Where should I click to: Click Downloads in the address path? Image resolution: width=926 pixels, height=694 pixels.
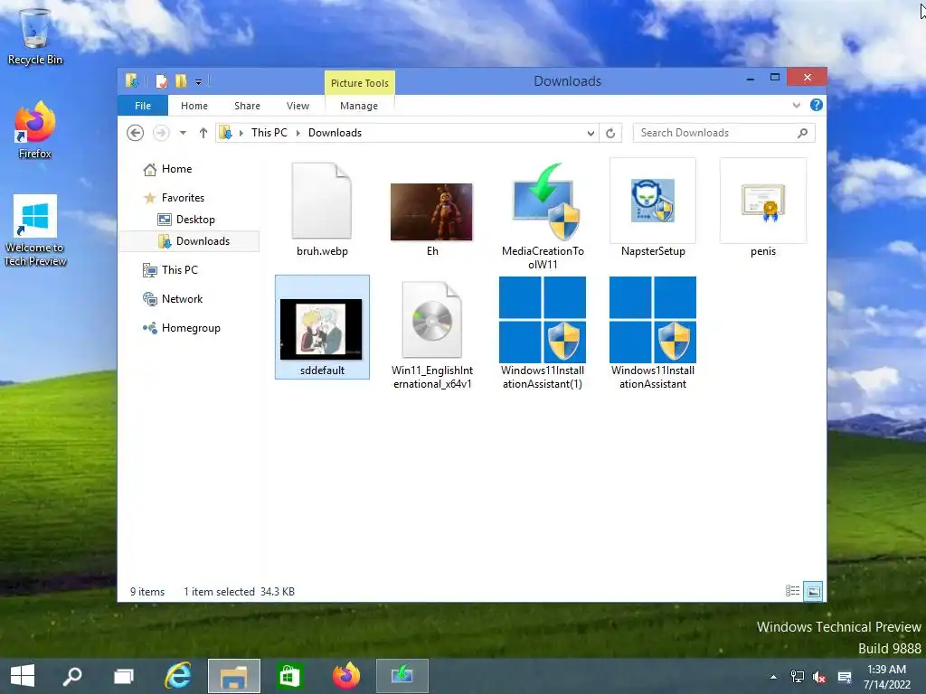coord(335,133)
